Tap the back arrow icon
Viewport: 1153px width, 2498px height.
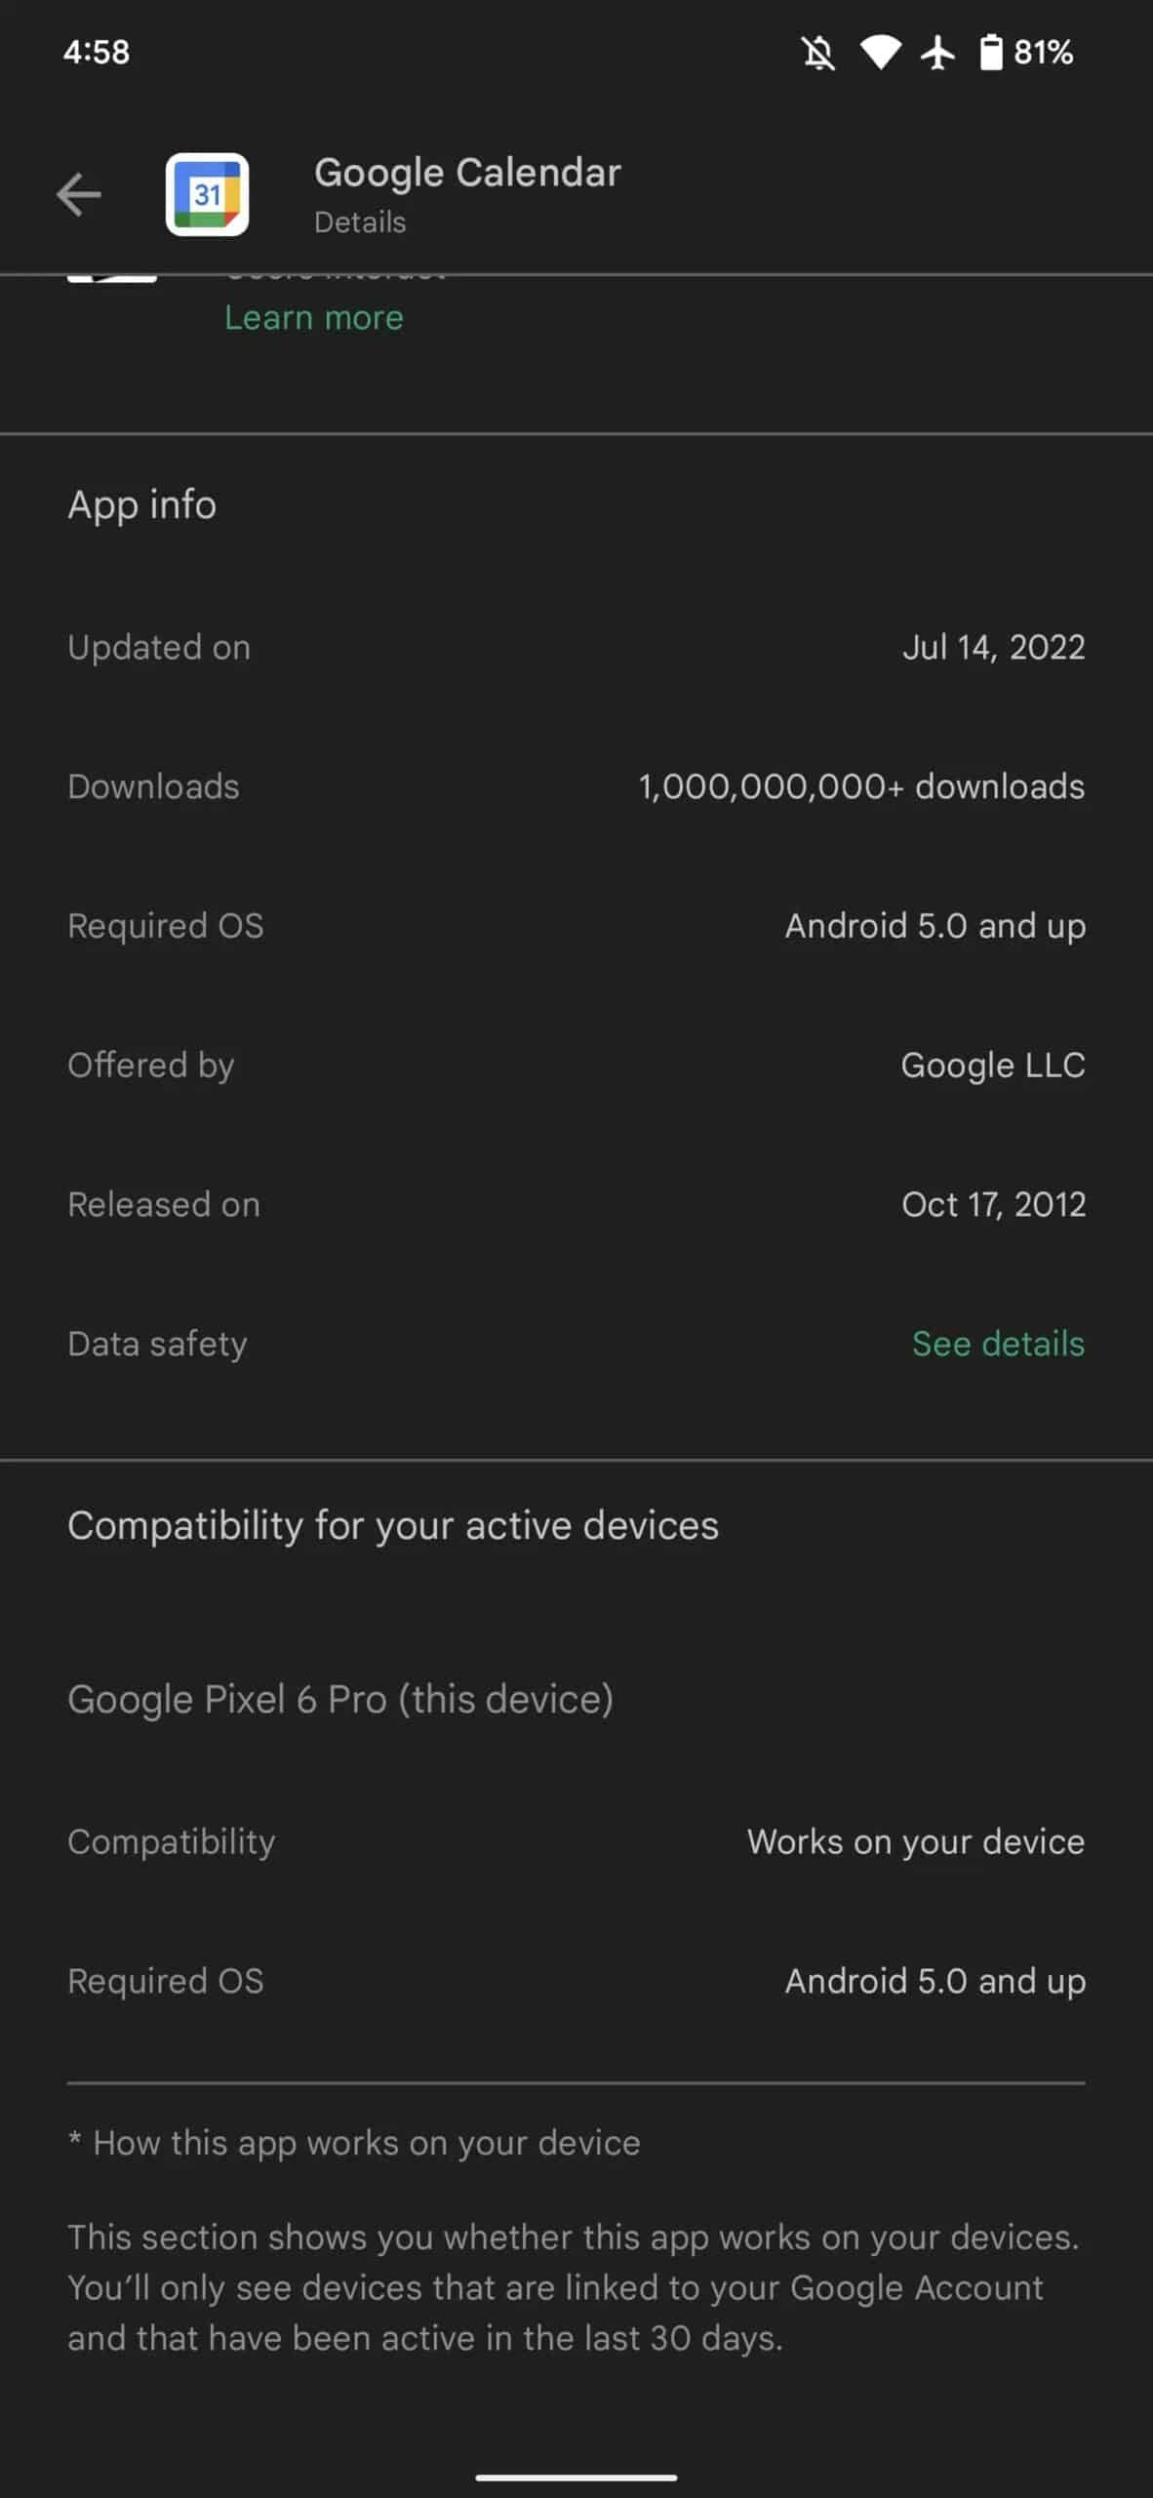pyautogui.click(x=79, y=194)
